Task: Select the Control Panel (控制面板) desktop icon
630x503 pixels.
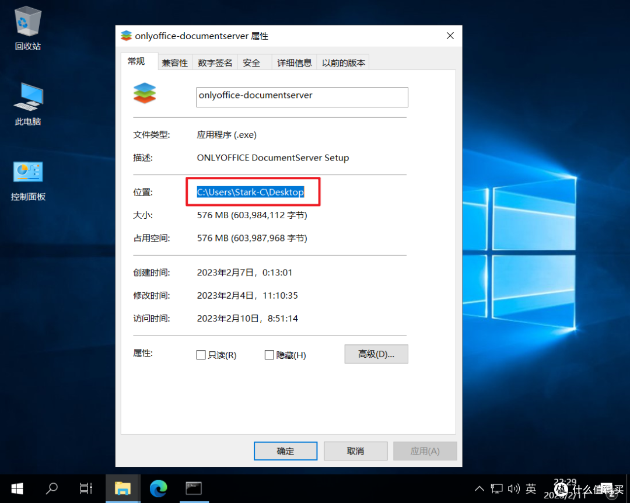Action: coord(28,180)
